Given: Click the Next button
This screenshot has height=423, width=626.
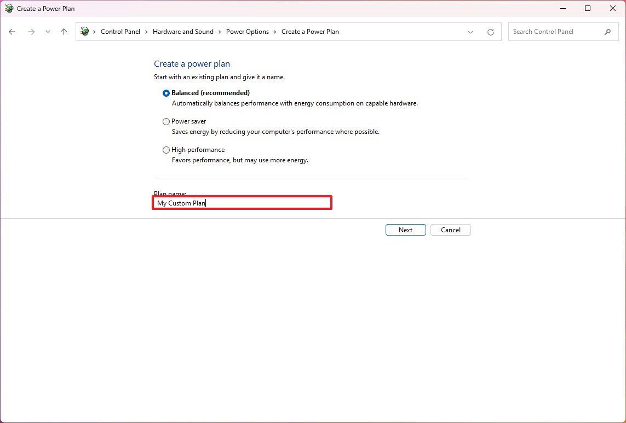Looking at the screenshot, I should tap(405, 230).
